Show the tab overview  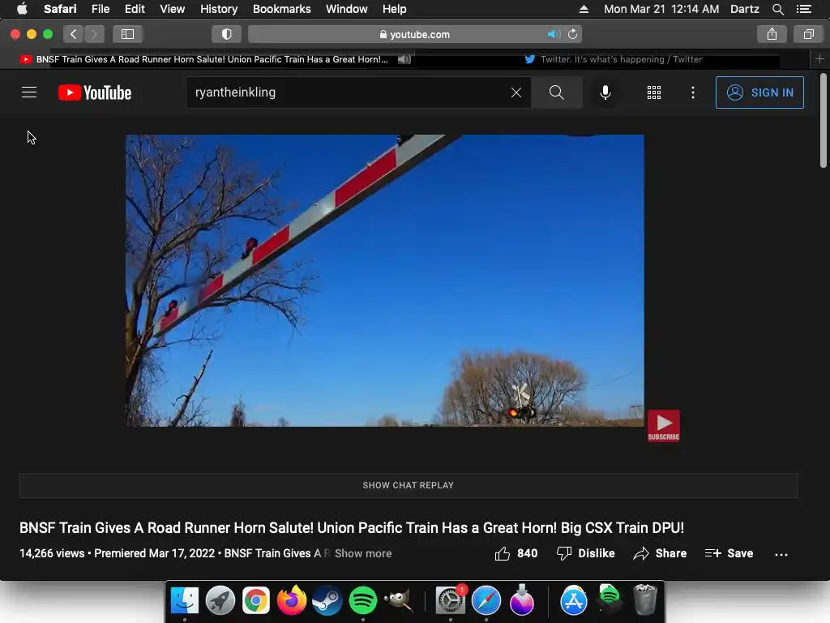(808, 34)
